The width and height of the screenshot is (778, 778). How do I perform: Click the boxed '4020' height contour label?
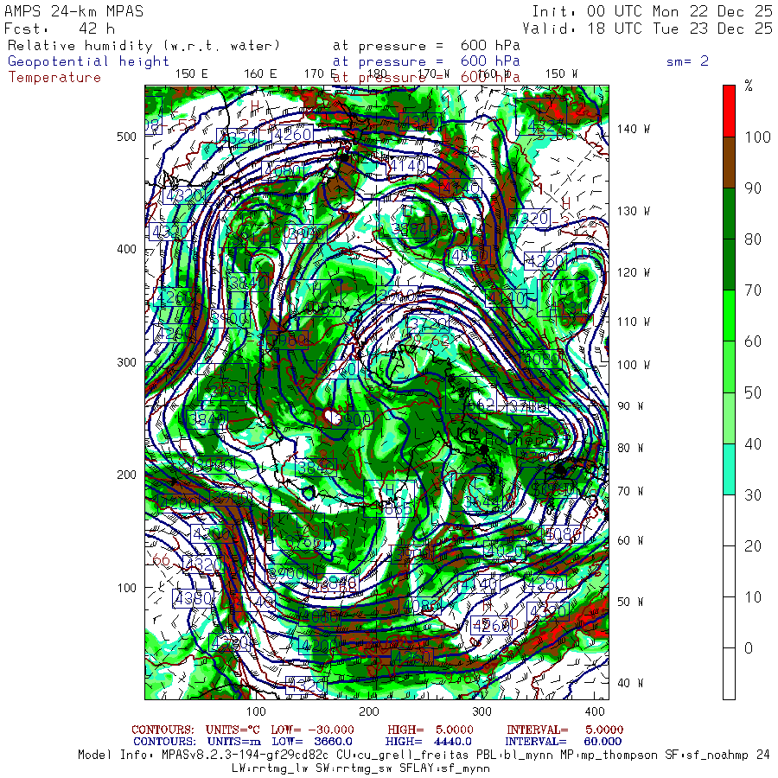[x=504, y=551]
